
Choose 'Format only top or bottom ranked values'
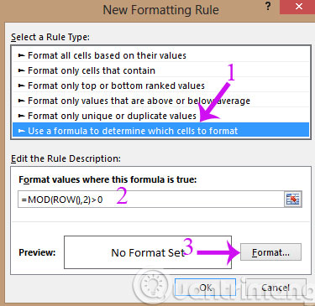click(x=161, y=86)
